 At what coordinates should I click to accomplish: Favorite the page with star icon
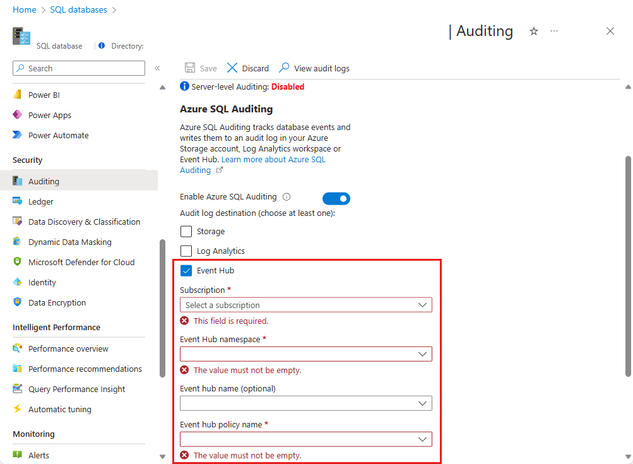coord(534,31)
